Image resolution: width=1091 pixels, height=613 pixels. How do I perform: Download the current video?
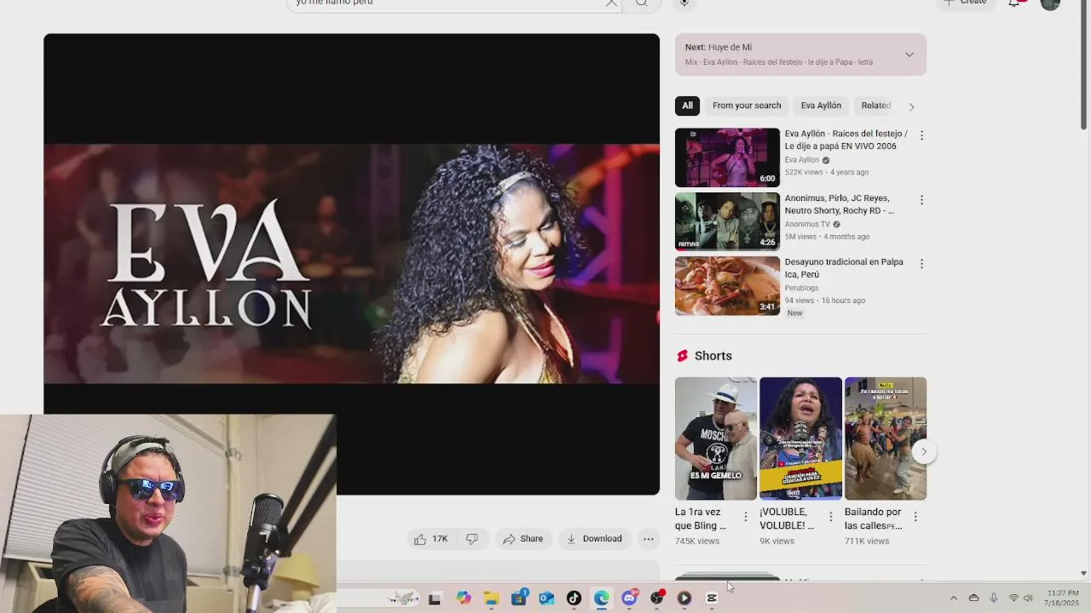[x=594, y=539]
